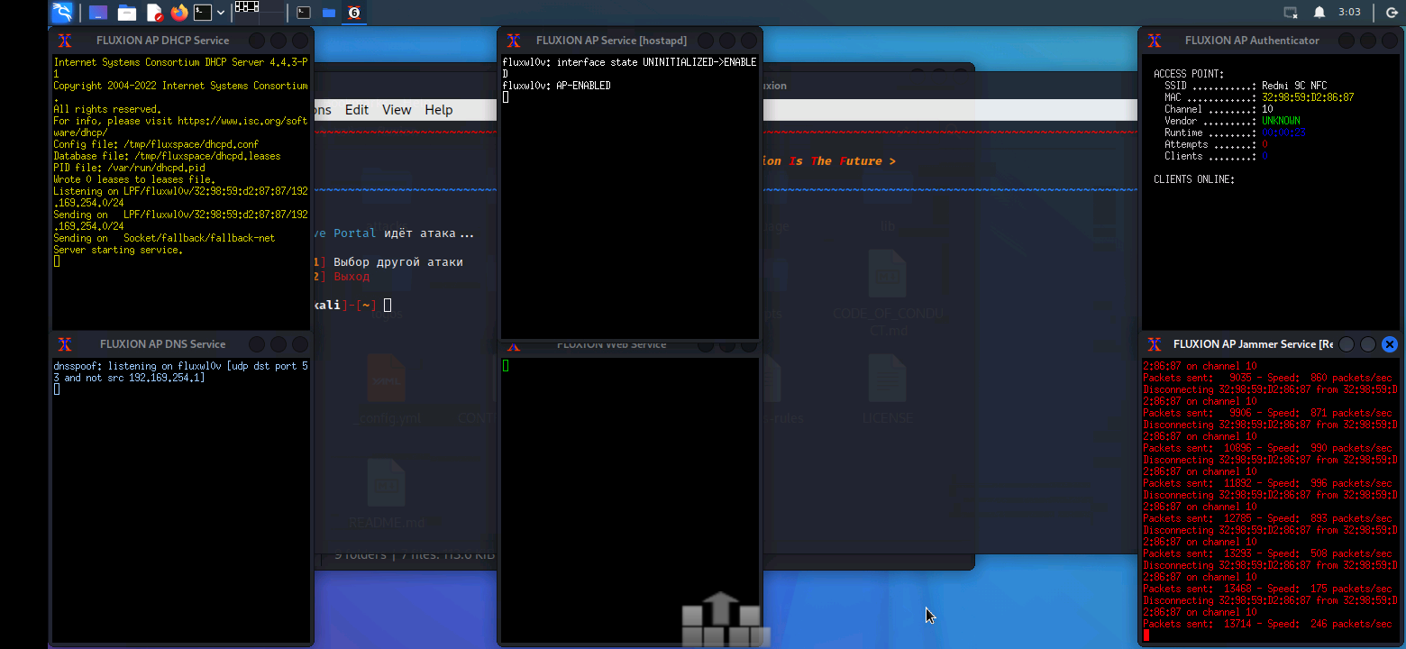Open the disconnected network tray icon
This screenshot has height=649, width=1406.
point(1291,13)
